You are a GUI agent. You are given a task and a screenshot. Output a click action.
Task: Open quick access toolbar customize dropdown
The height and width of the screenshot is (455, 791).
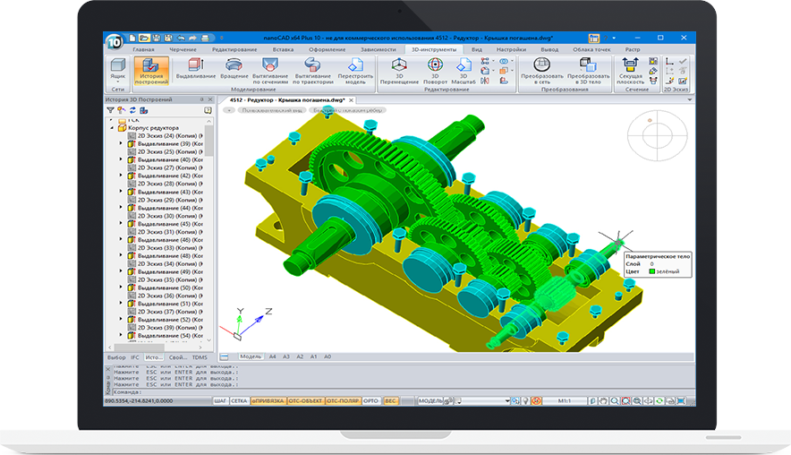(221, 38)
